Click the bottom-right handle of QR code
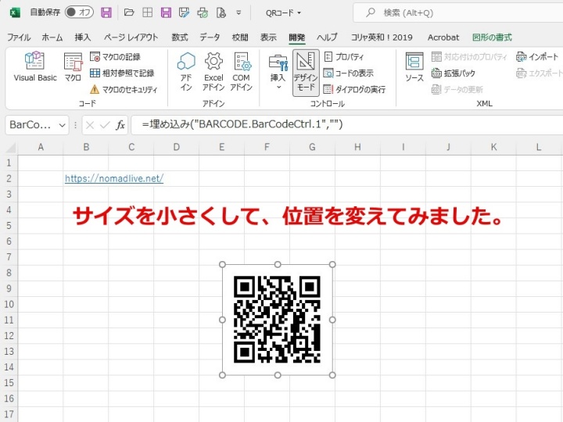Image resolution: width=563 pixels, height=422 pixels. point(332,375)
